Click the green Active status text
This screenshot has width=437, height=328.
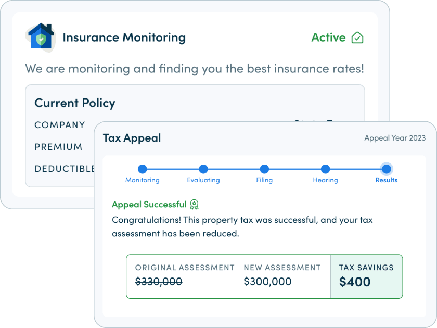click(x=328, y=37)
